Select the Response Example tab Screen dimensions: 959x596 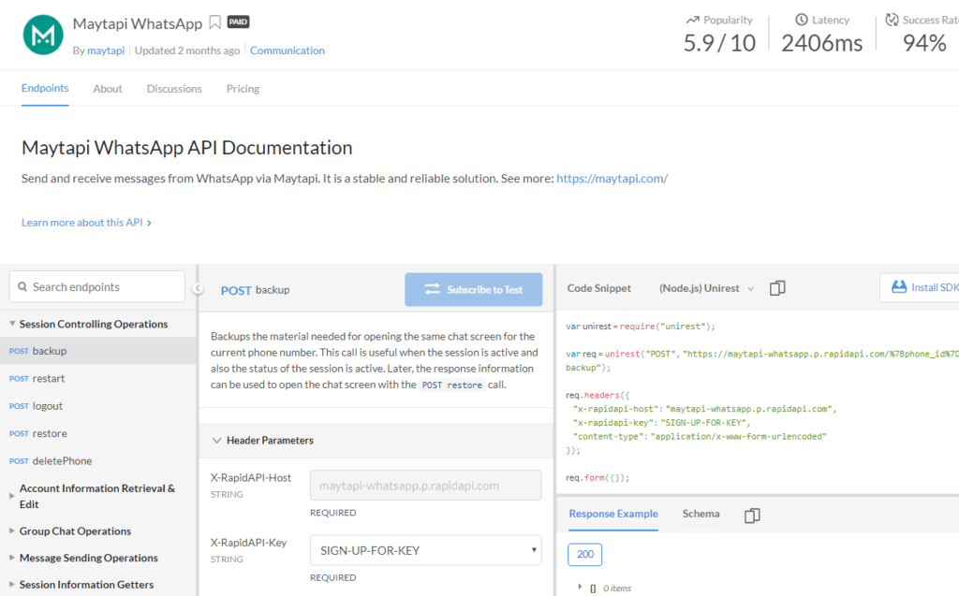[x=613, y=514]
